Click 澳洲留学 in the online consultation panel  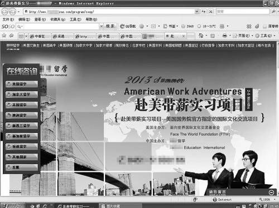coord(22,115)
